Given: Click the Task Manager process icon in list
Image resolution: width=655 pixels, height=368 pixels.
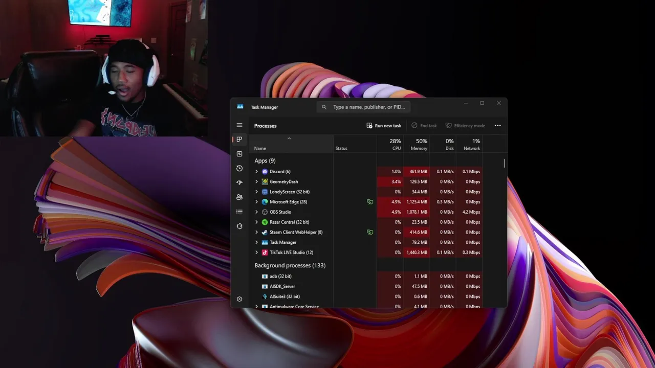Looking at the screenshot, I should pyautogui.click(x=265, y=242).
